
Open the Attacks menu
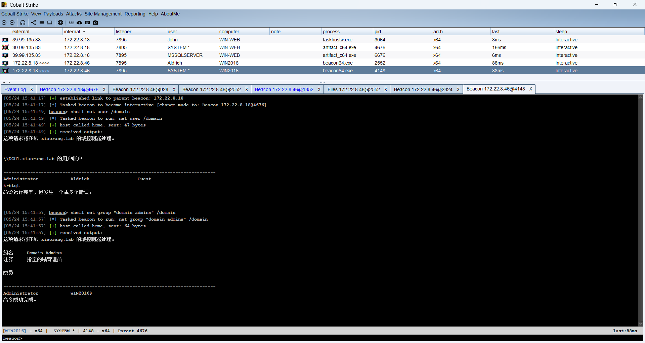pos(74,14)
